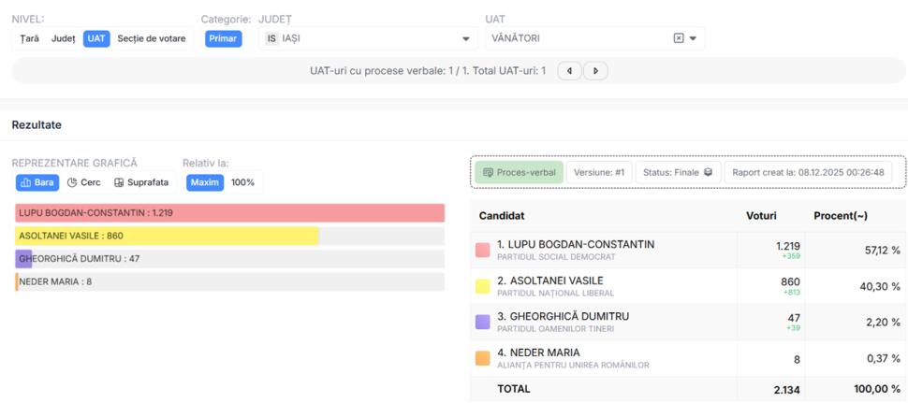908x403 pixels.
Task: Click the red swatch for LUPU BOGDAN-CONSTANTIN
Action: pos(483,250)
